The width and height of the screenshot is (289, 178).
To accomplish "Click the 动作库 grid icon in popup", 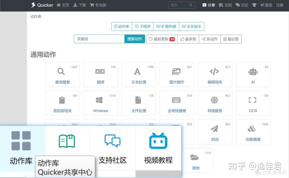I will tap(21, 141).
